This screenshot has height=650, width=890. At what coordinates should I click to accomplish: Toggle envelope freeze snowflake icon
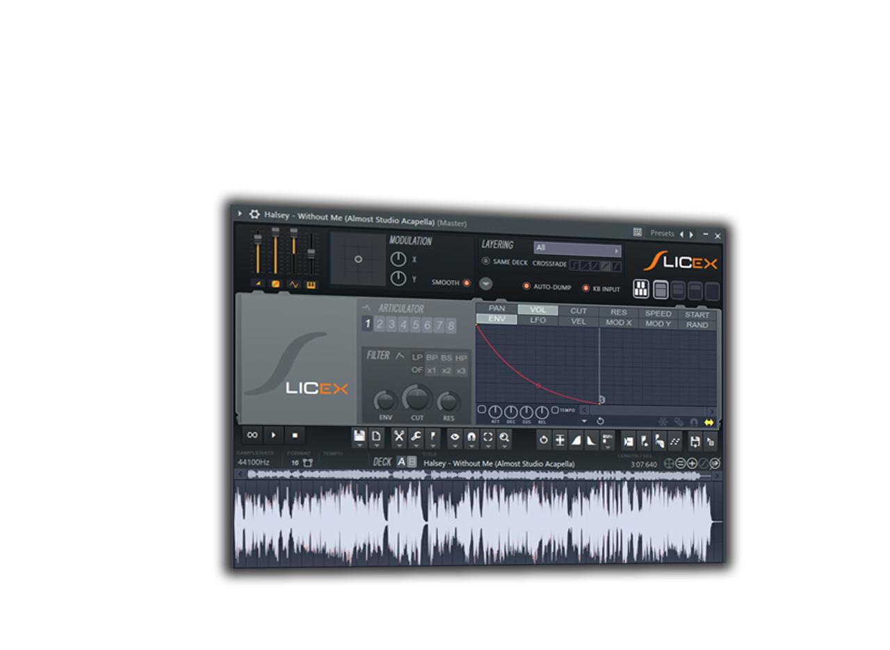[662, 421]
